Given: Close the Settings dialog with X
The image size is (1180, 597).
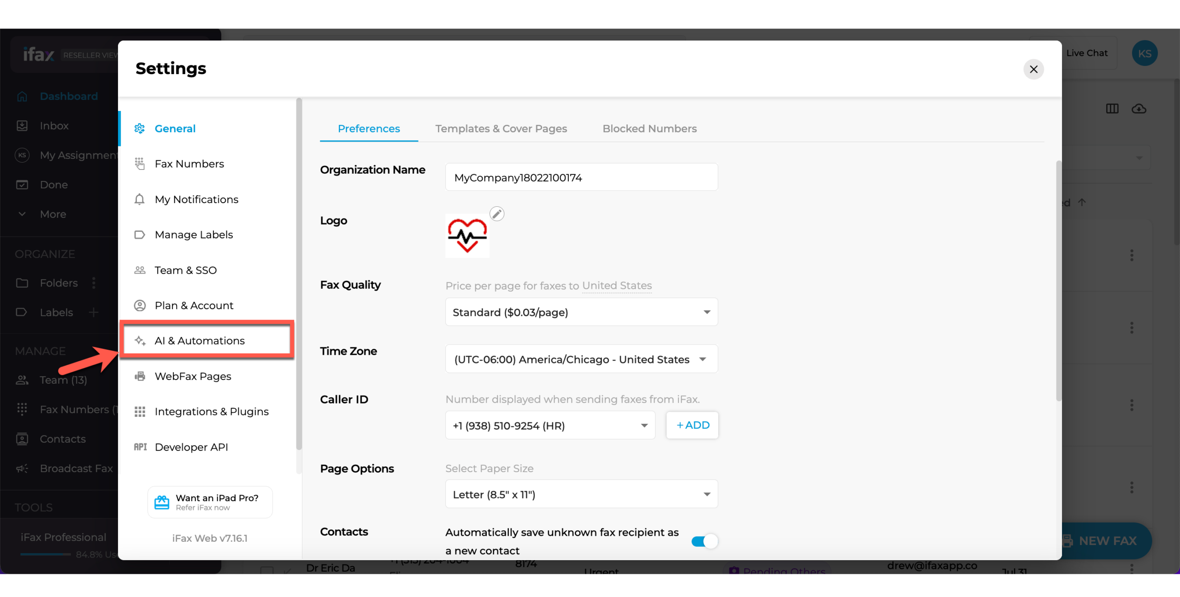Looking at the screenshot, I should 1033,69.
